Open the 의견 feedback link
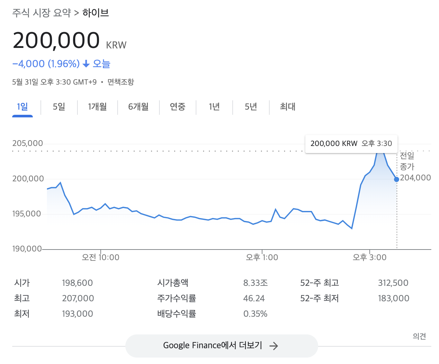 (x=419, y=336)
